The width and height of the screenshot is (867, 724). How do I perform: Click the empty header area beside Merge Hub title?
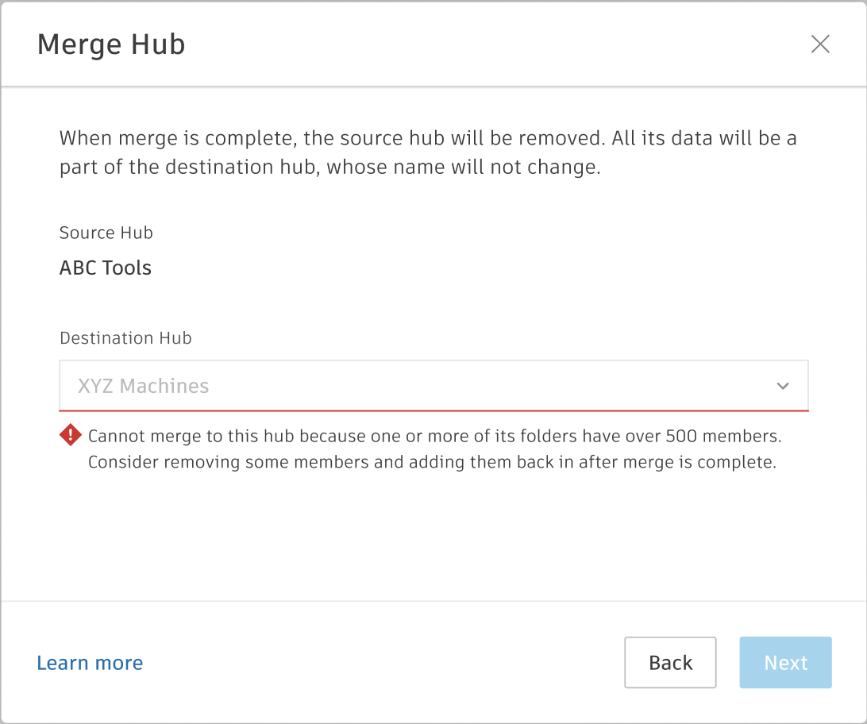(492, 44)
